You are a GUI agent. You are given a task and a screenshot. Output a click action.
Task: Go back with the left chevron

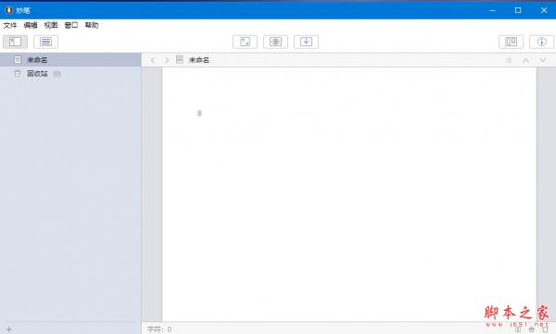point(153,60)
